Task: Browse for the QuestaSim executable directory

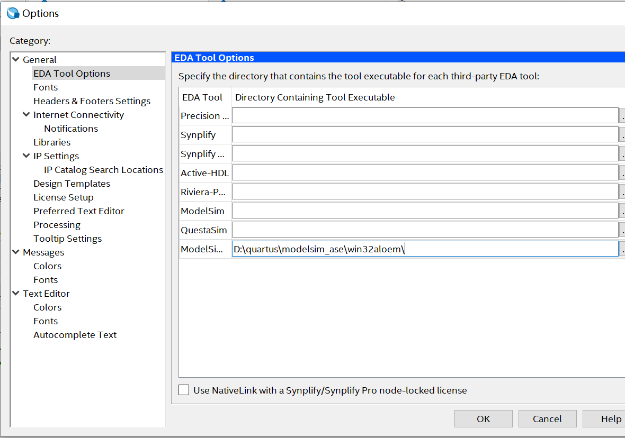Action: coord(623,229)
